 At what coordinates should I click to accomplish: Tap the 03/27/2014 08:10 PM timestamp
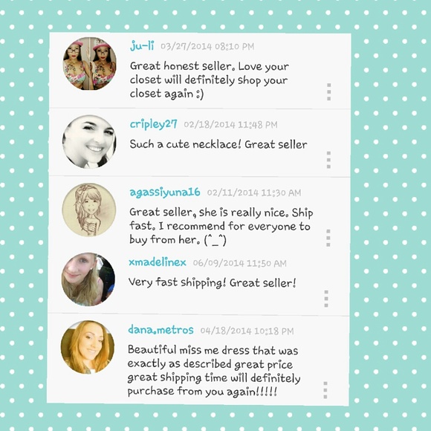click(x=207, y=47)
